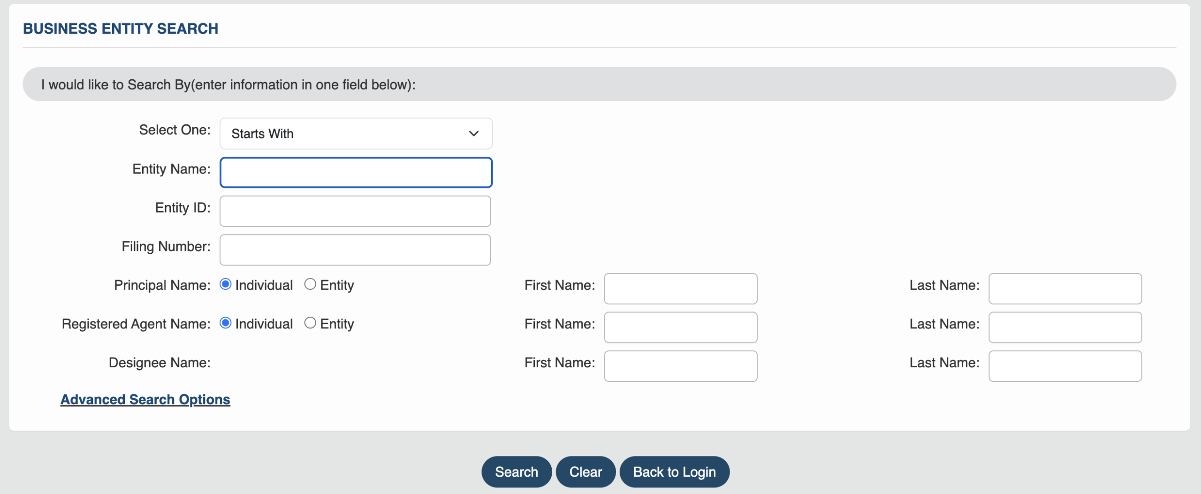Click the Filing Number input box

point(355,250)
